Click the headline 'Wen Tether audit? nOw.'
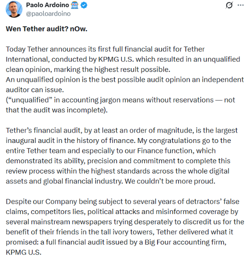This screenshot has width=249, height=261. pos(46,29)
